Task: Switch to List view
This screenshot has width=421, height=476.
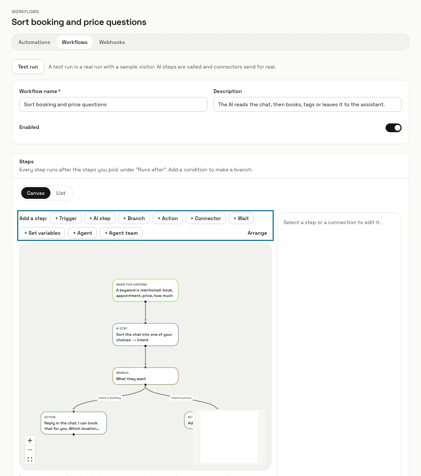Action: click(61, 193)
